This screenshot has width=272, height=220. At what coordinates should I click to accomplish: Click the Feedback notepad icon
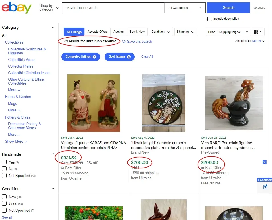click(x=265, y=187)
